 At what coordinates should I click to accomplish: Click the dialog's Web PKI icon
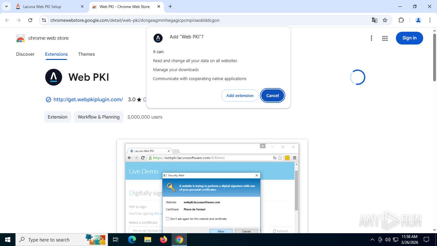pyautogui.click(x=158, y=38)
